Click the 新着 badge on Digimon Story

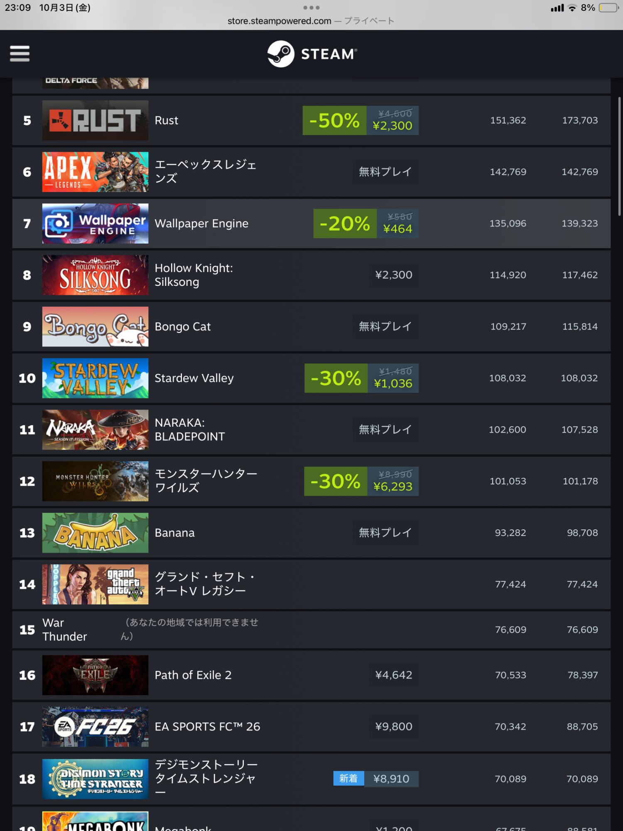pyautogui.click(x=348, y=779)
